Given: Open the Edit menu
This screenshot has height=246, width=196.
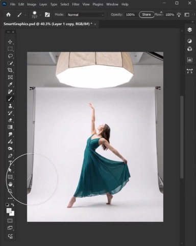Looking at the screenshot, I should point(21,4).
